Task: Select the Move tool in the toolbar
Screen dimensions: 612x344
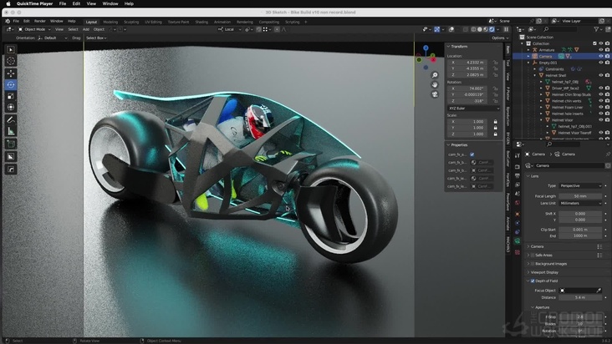Action: [x=11, y=73]
